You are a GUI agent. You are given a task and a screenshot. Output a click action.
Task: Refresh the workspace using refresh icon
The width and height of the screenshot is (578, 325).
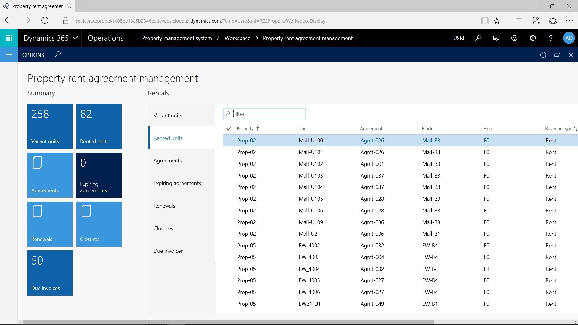[x=543, y=55]
